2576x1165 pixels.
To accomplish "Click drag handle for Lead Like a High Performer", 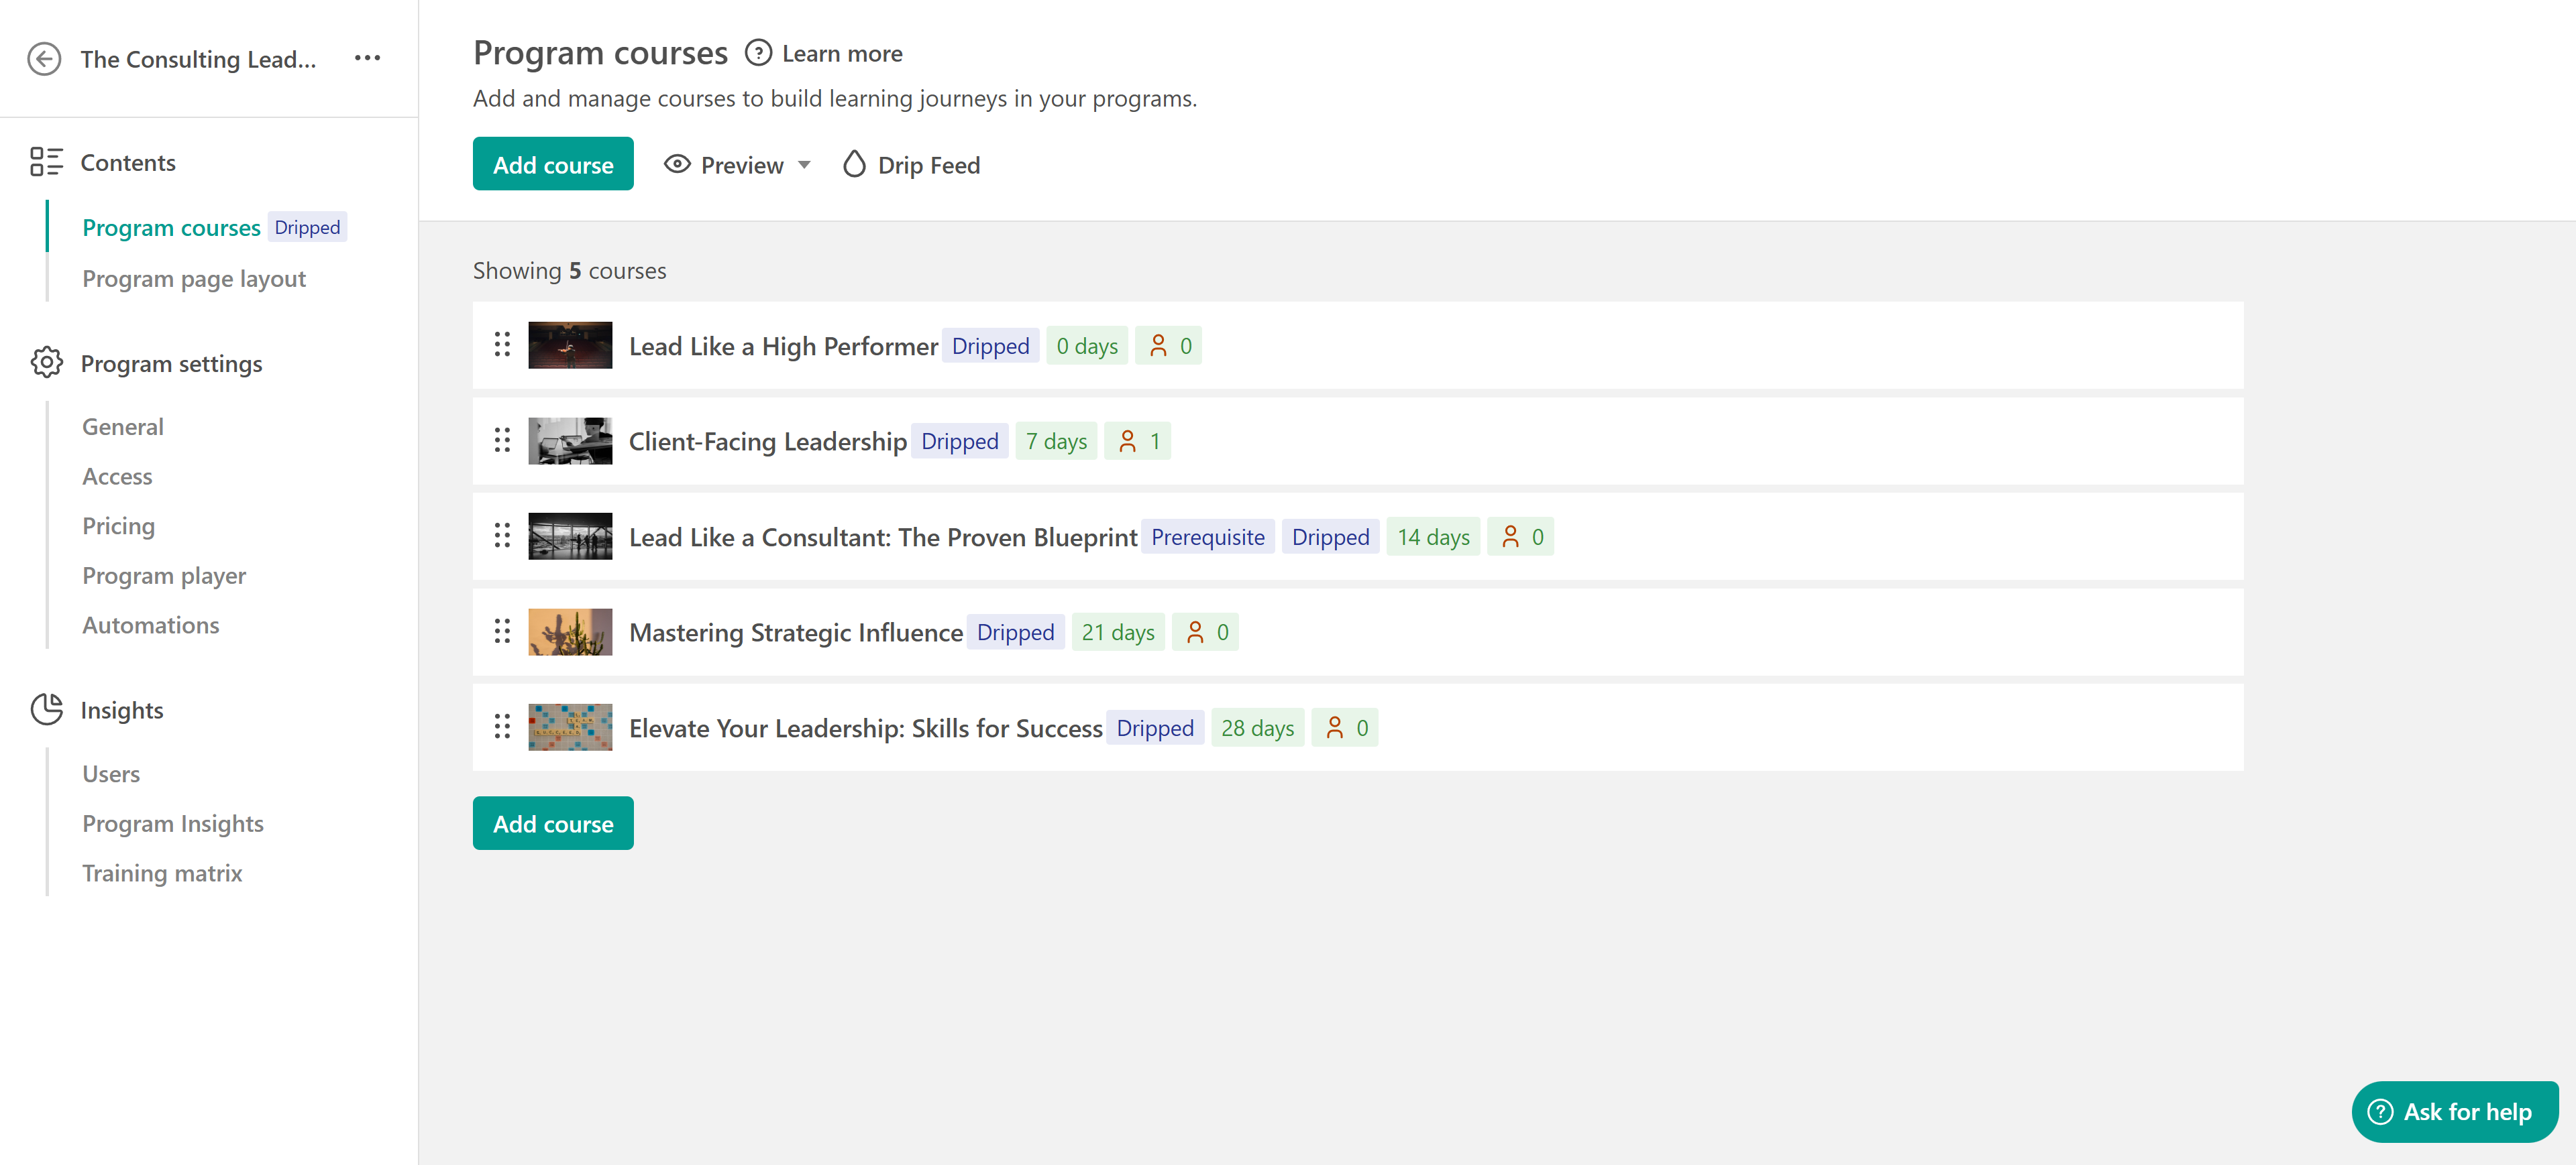I will (x=502, y=345).
